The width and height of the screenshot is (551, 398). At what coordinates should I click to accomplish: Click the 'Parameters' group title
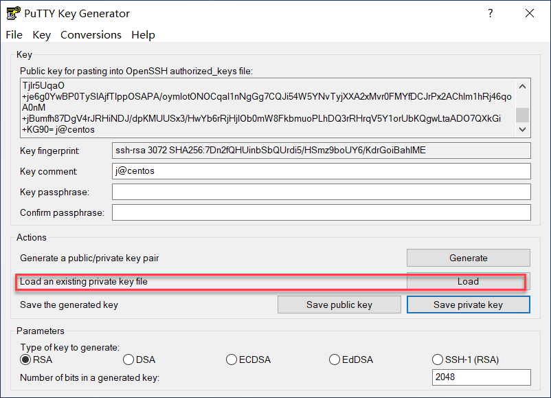[41, 331]
